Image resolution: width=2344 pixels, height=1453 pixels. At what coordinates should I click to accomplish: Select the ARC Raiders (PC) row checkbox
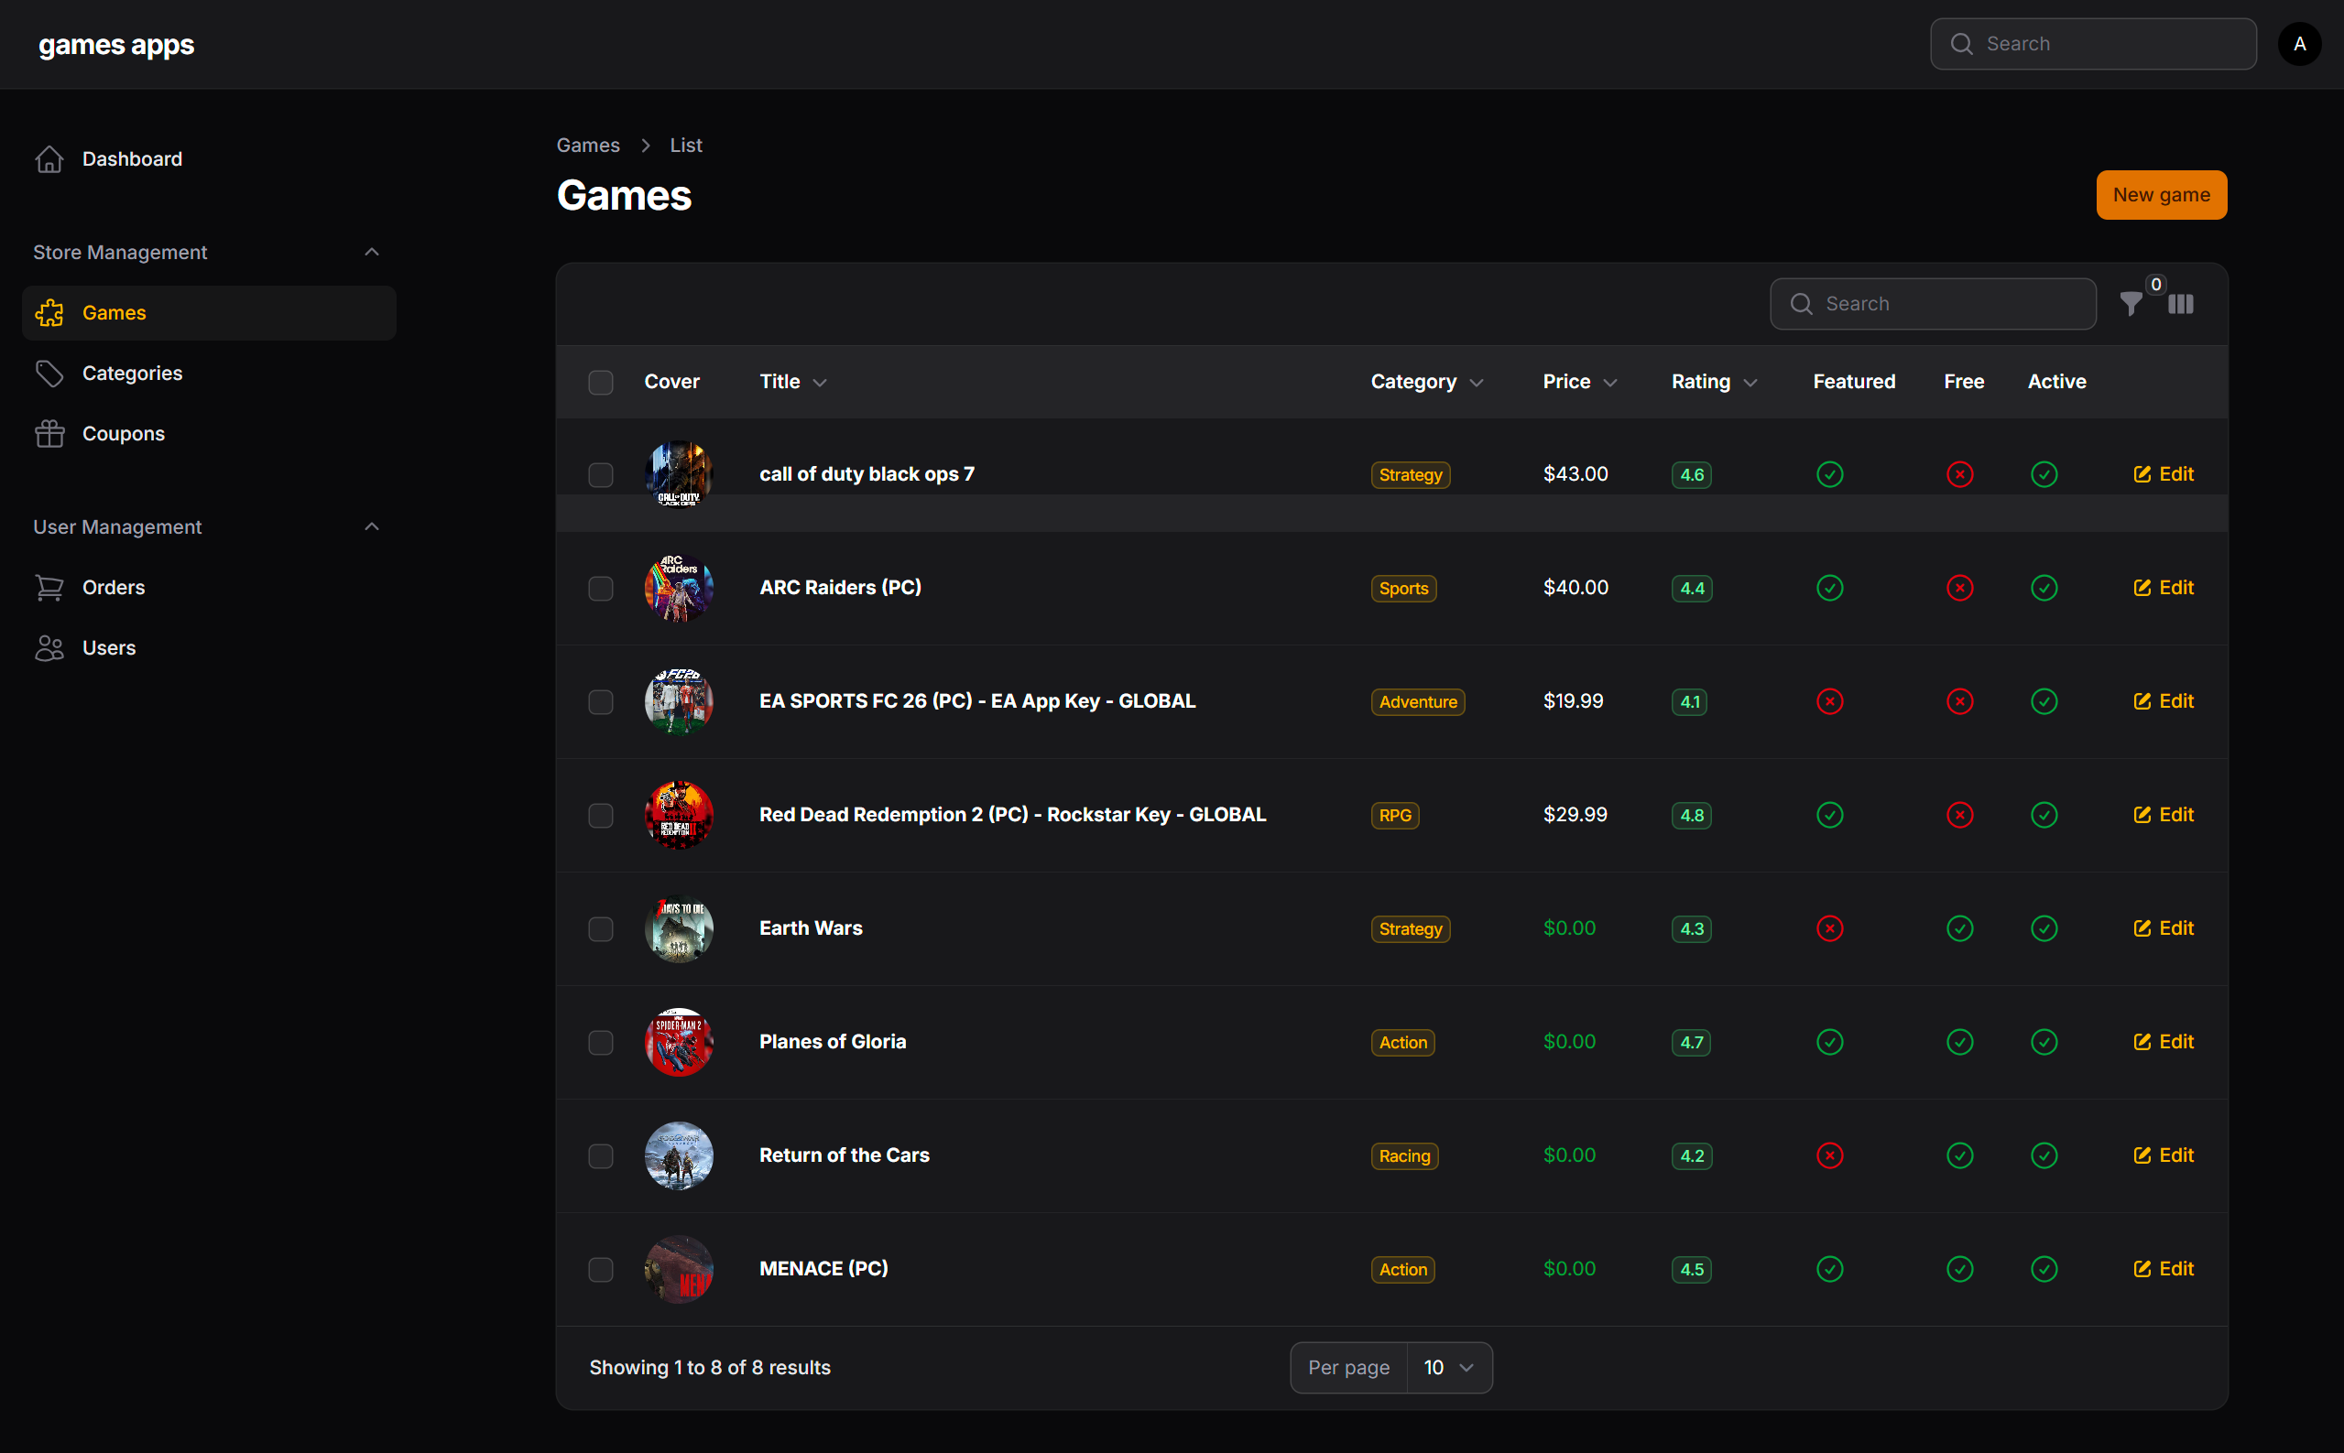(x=601, y=588)
